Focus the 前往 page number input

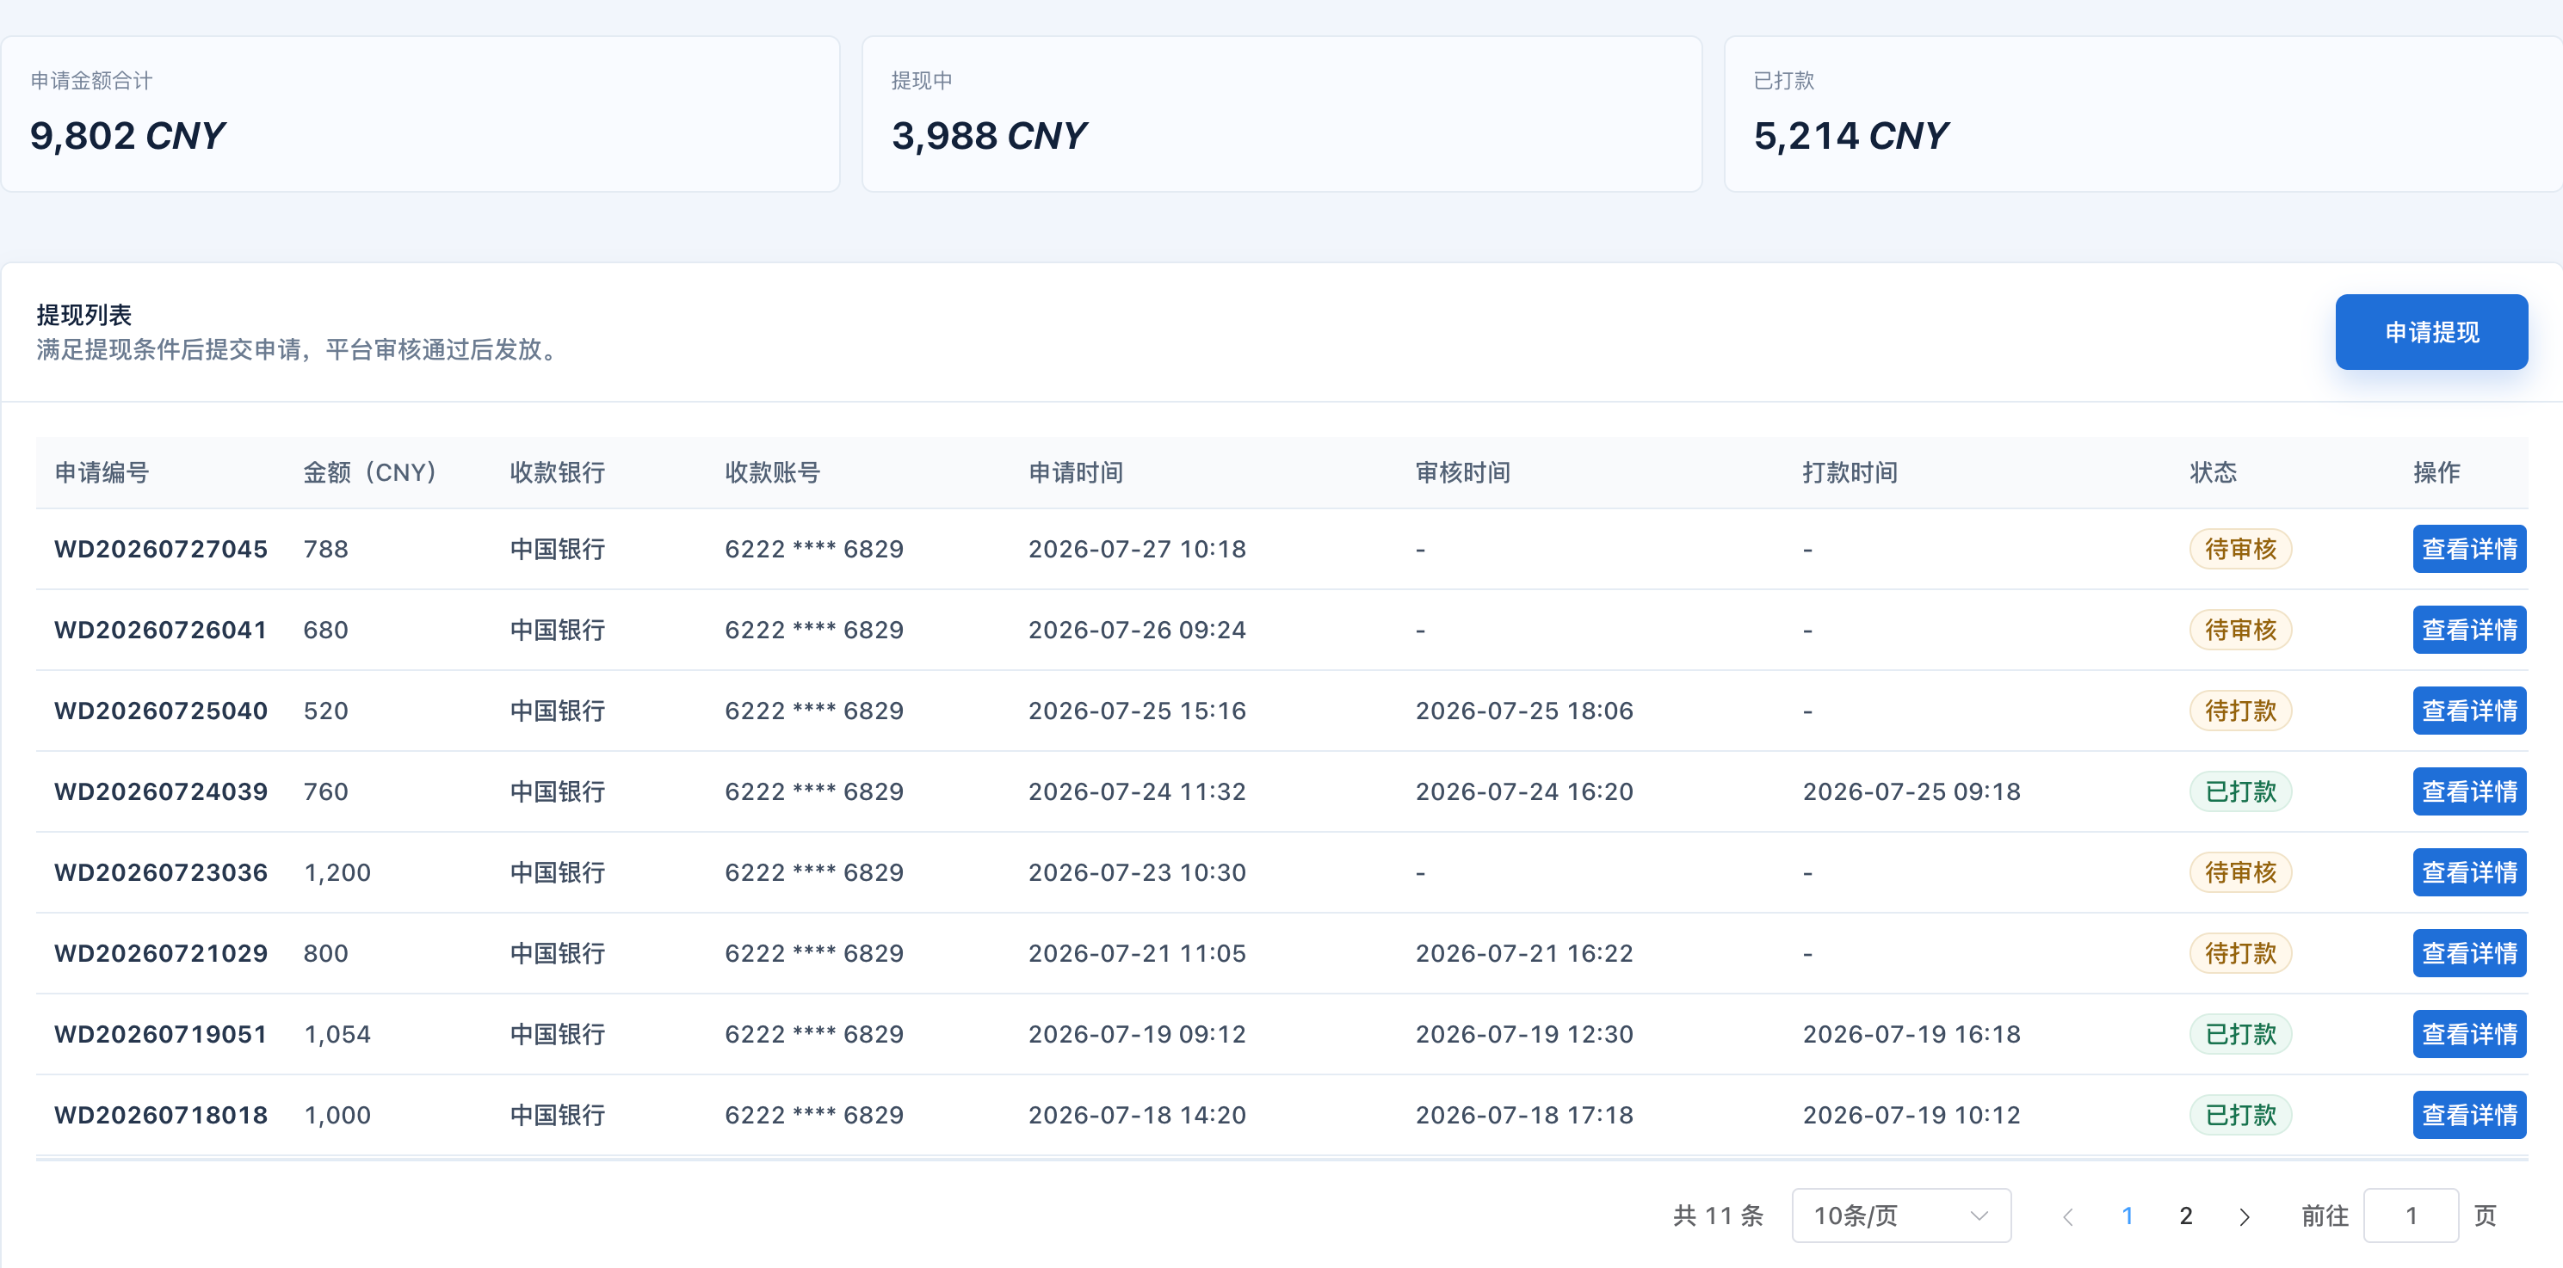pos(2410,1216)
